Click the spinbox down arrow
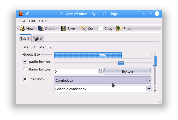178x120 pixels. tap(100, 73)
